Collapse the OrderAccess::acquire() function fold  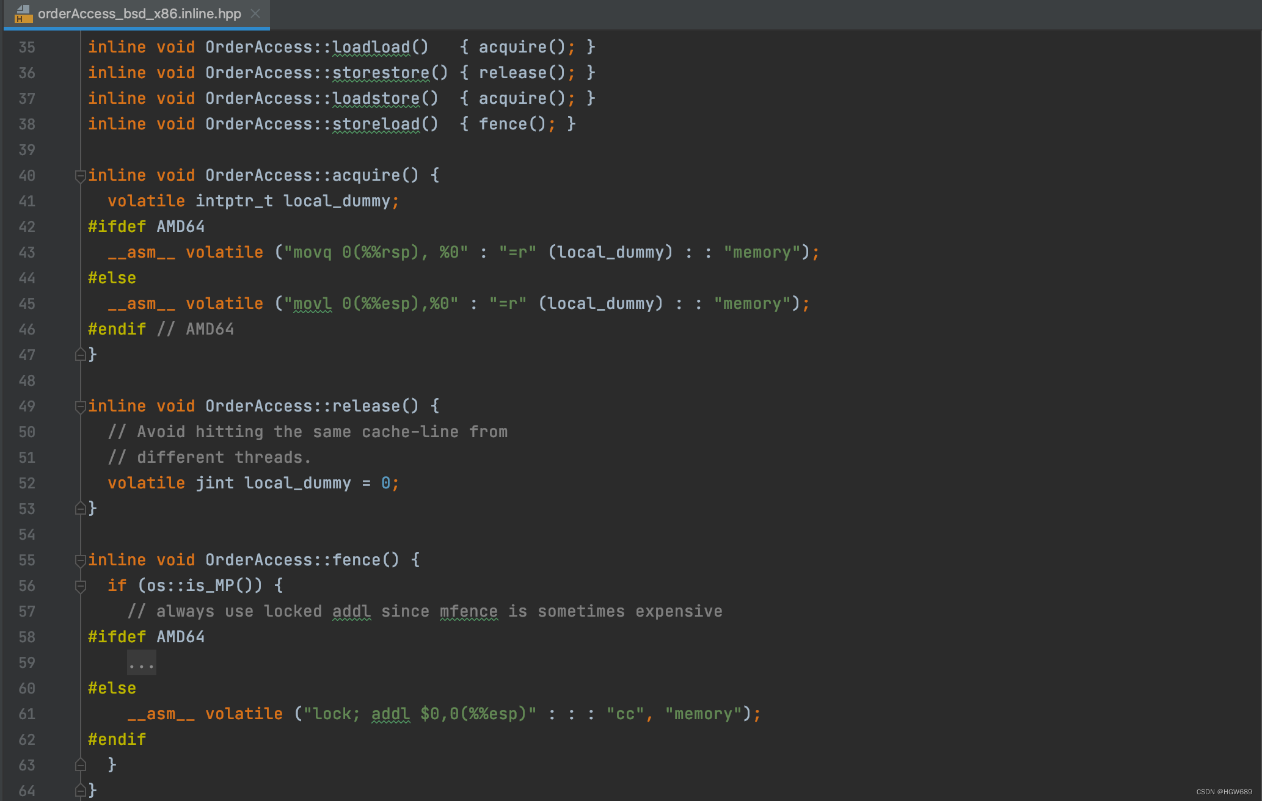click(x=80, y=176)
